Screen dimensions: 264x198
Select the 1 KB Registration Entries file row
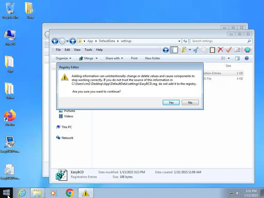point(223,73)
